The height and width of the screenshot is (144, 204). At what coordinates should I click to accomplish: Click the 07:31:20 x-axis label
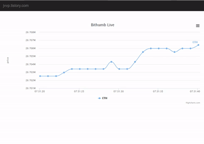pyautogui.click(x=39, y=91)
